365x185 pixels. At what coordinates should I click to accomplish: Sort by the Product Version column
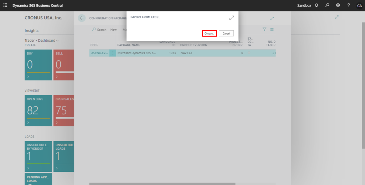coord(194,45)
